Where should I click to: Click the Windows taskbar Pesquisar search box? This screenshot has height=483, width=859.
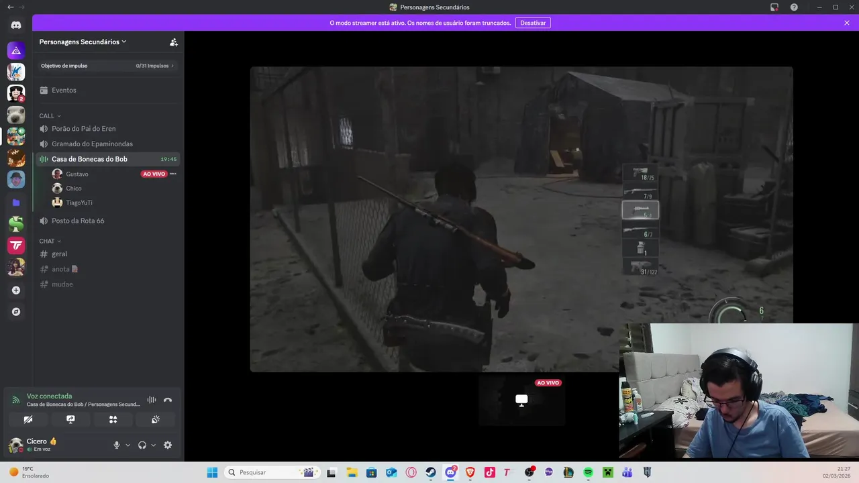point(271,472)
